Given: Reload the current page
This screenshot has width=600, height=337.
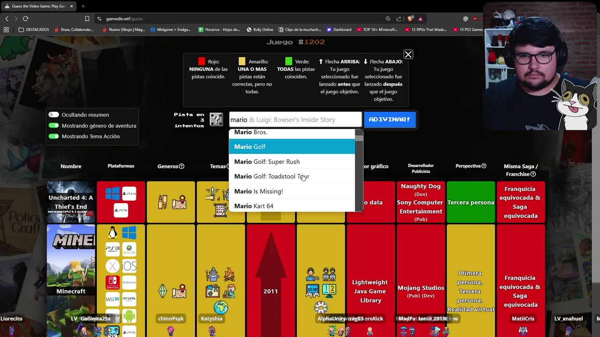Looking at the screenshot, I should tap(25, 19).
